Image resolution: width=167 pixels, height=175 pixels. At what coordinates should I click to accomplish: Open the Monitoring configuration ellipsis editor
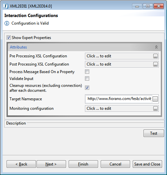coord(156,108)
